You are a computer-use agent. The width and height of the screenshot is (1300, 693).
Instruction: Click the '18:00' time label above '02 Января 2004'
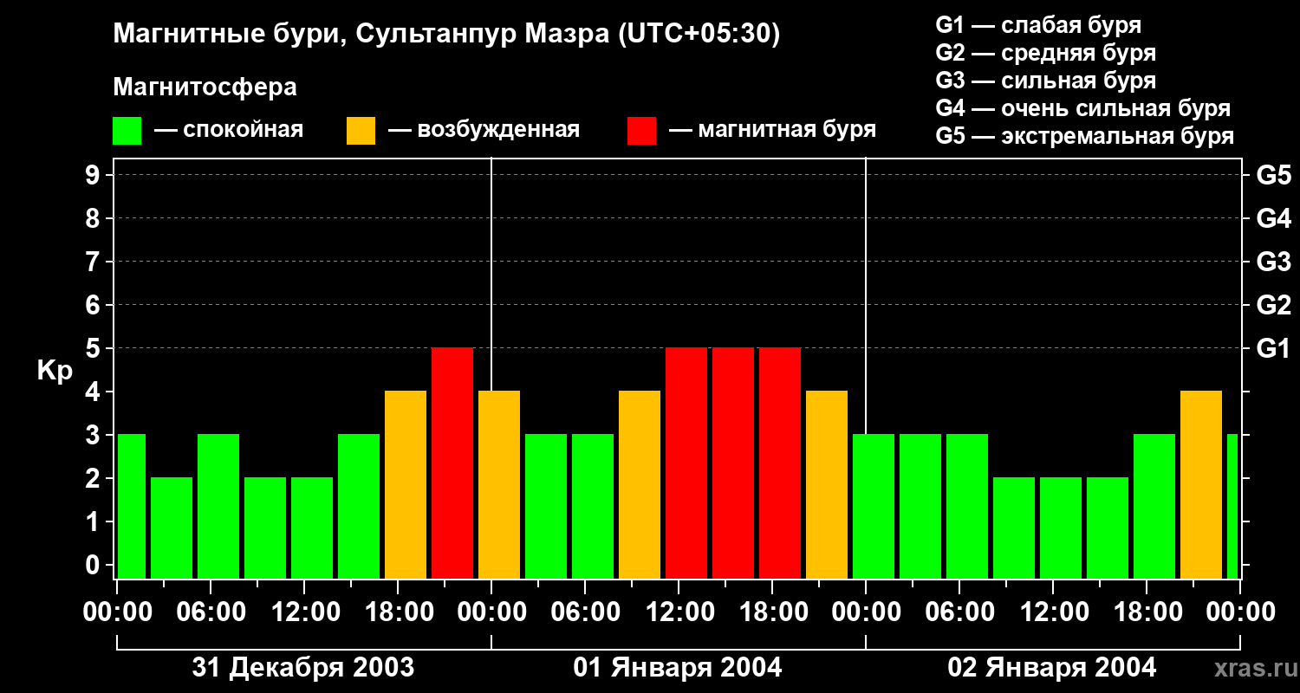[1147, 612]
